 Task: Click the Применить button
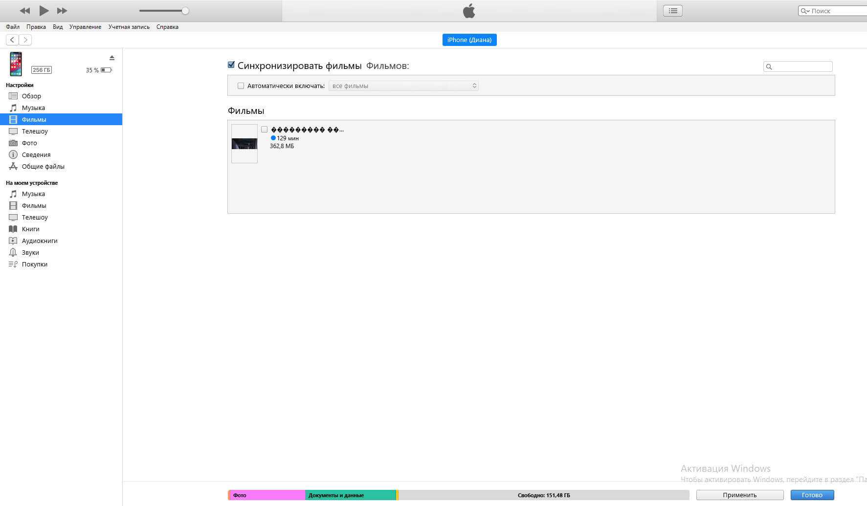click(739, 495)
